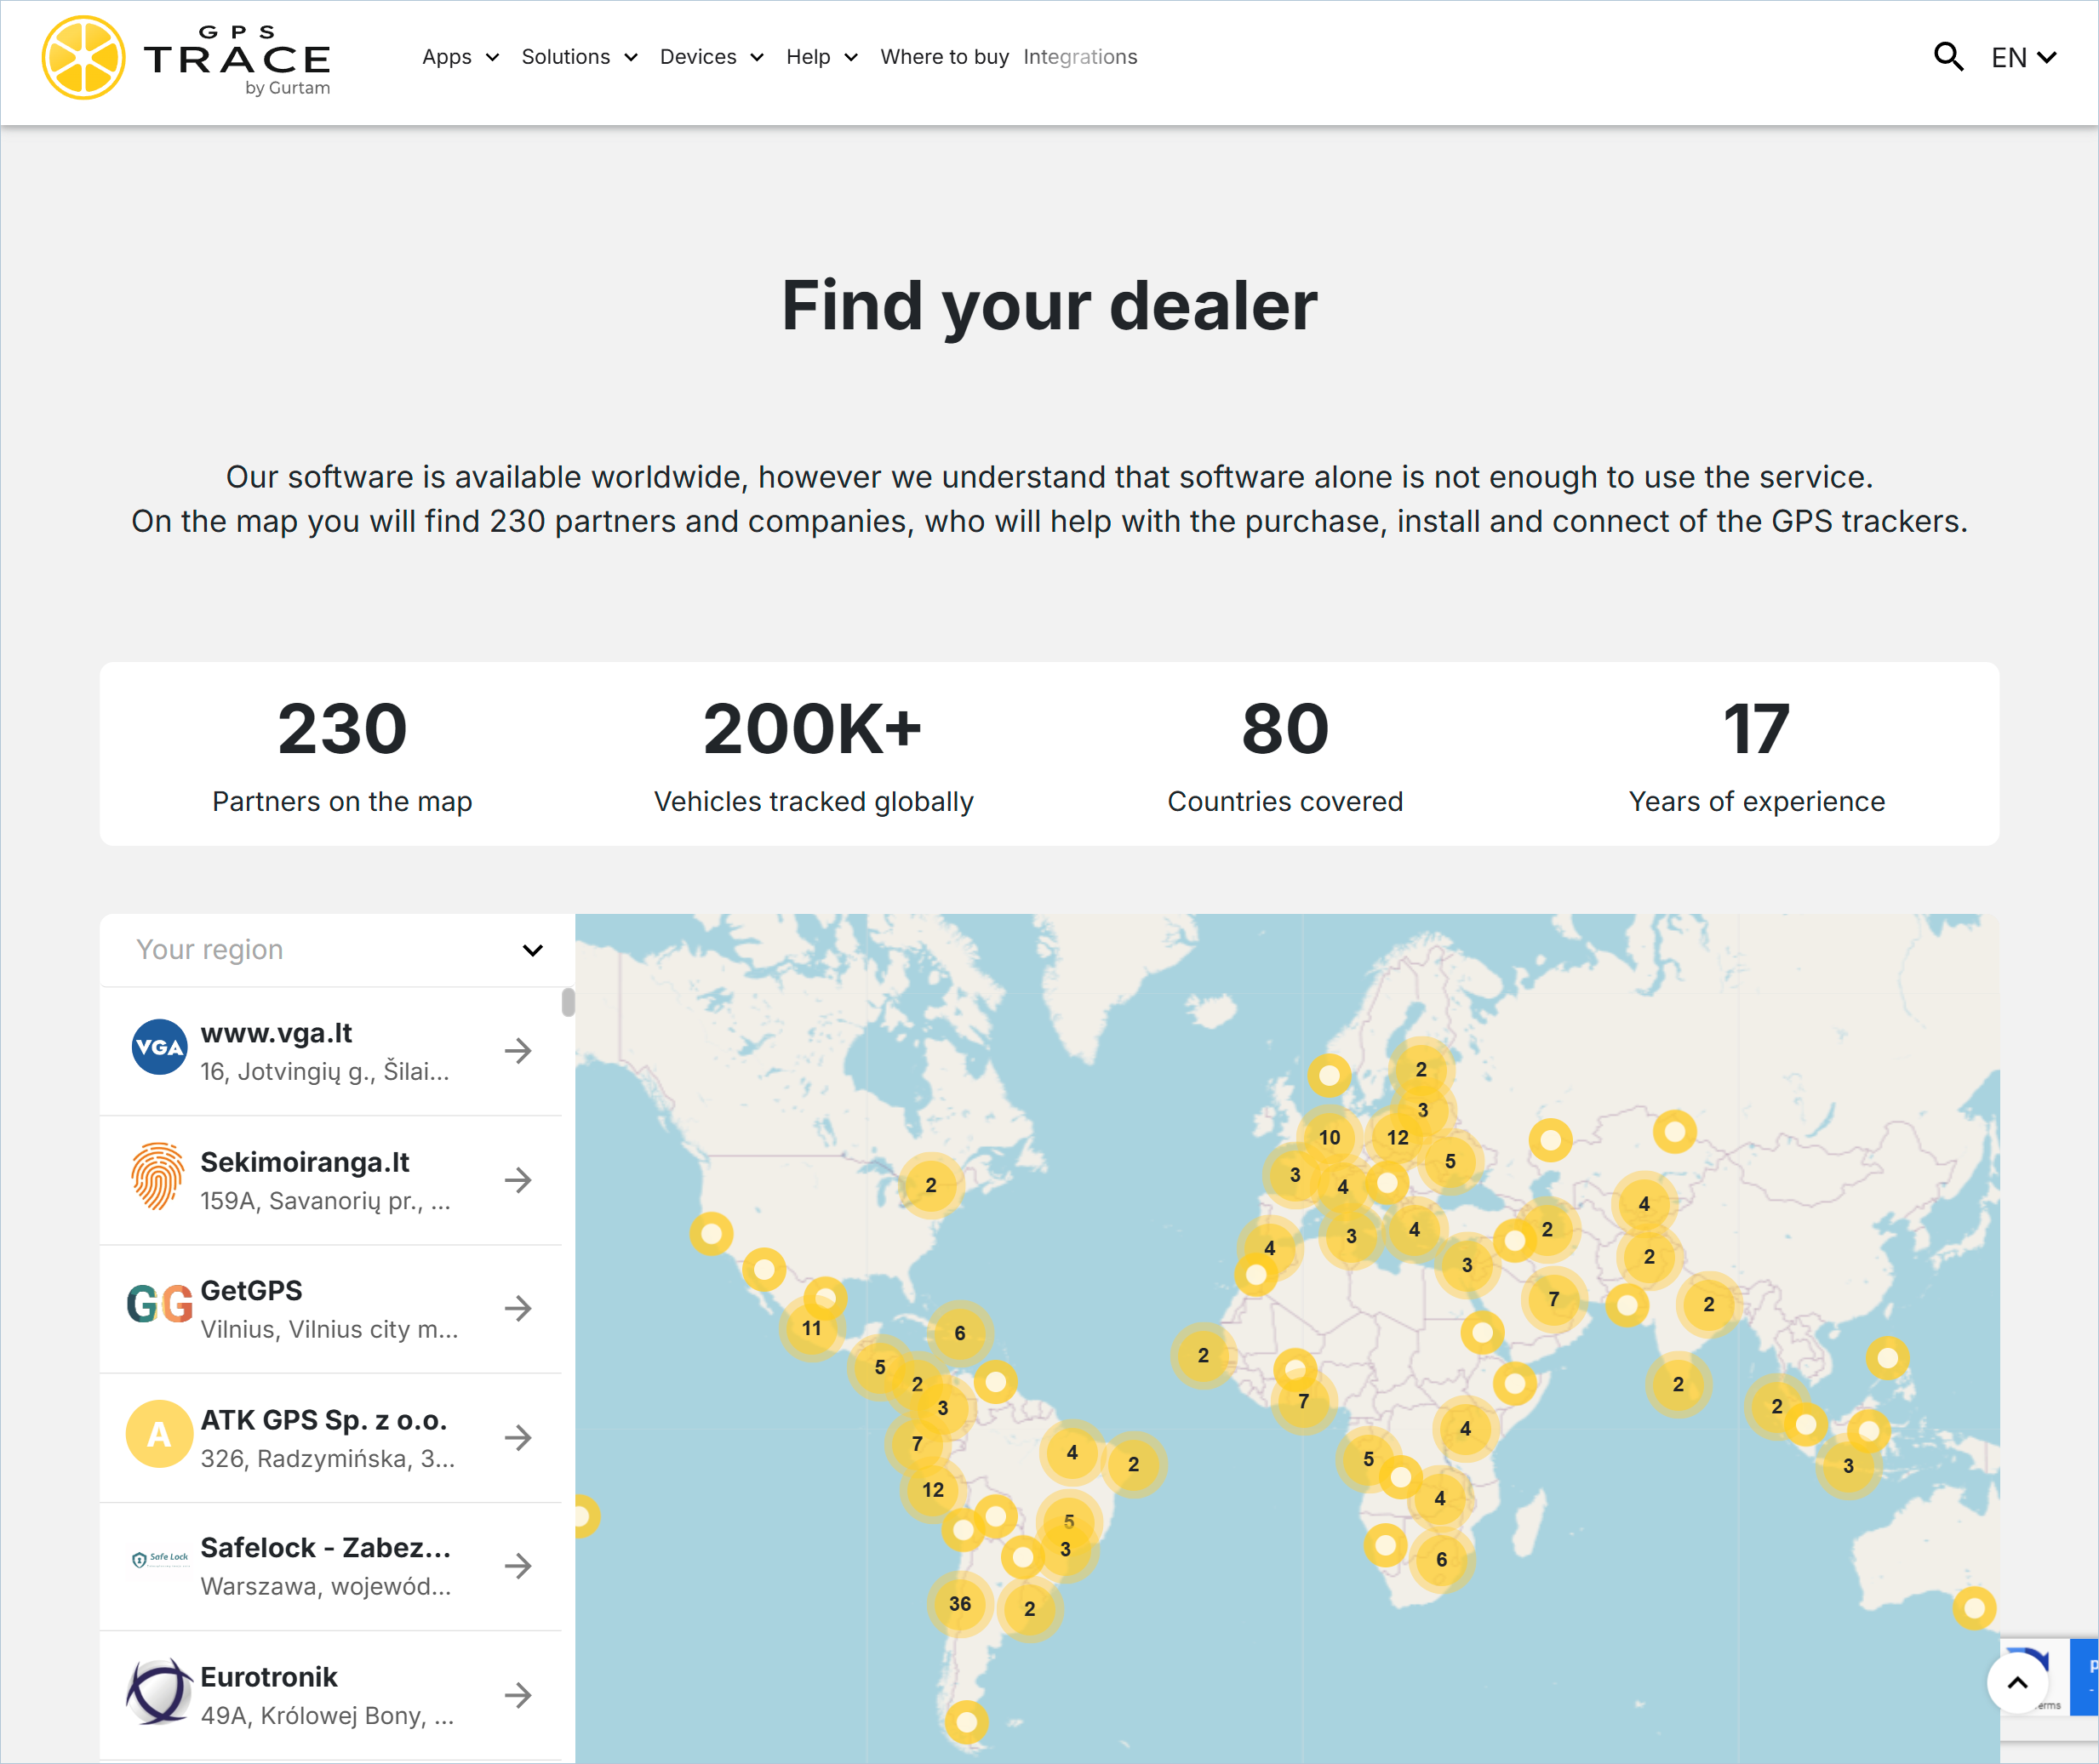Click the VGA dealer logo
The width and height of the screenshot is (2099, 1764).
coord(159,1047)
